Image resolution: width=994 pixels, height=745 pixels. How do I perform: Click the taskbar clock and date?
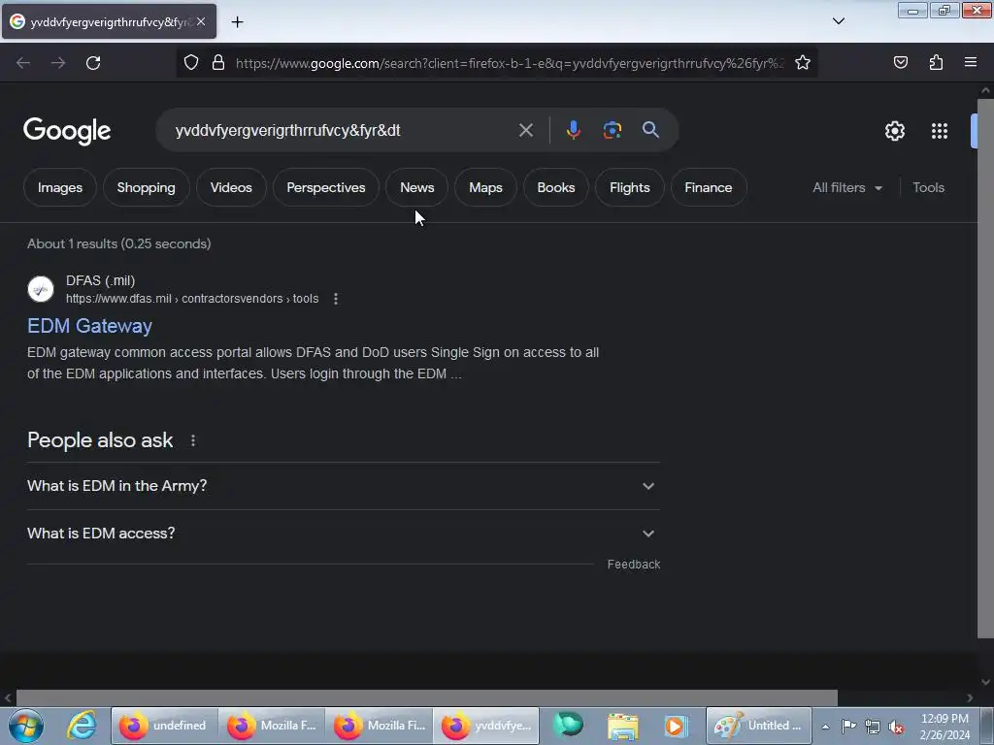click(x=944, y=727)
